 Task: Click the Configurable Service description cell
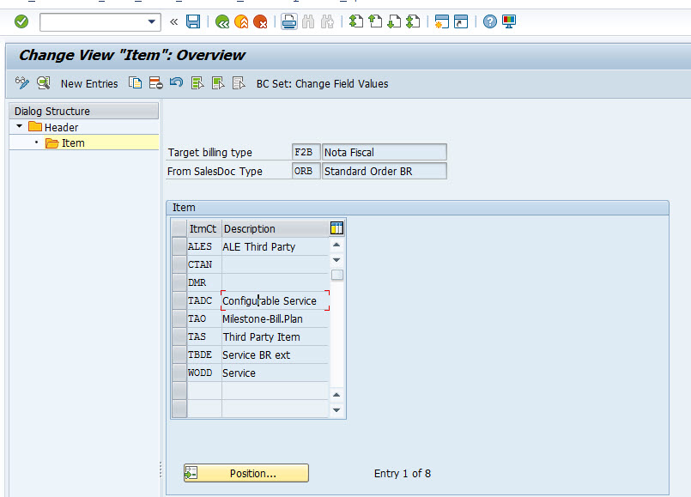pos(276,301)
